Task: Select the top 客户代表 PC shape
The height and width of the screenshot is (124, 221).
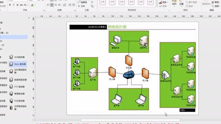Action: pyautogui.click(x=77, y=62)
